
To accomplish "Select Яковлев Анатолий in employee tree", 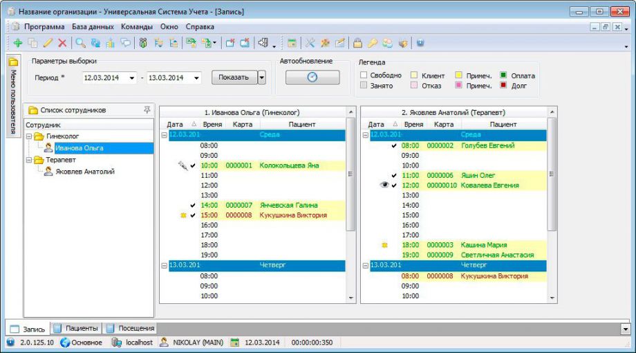I will click(84, 172).
